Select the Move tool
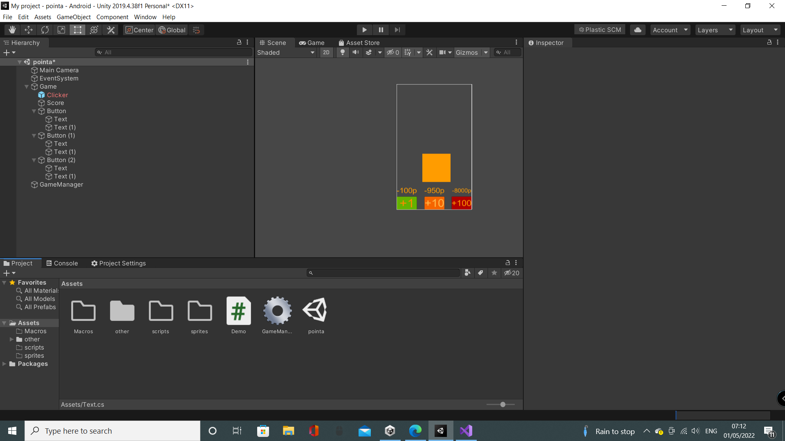Image resolution: width=785 pixels, height=441 pixels. pos(28,29)
